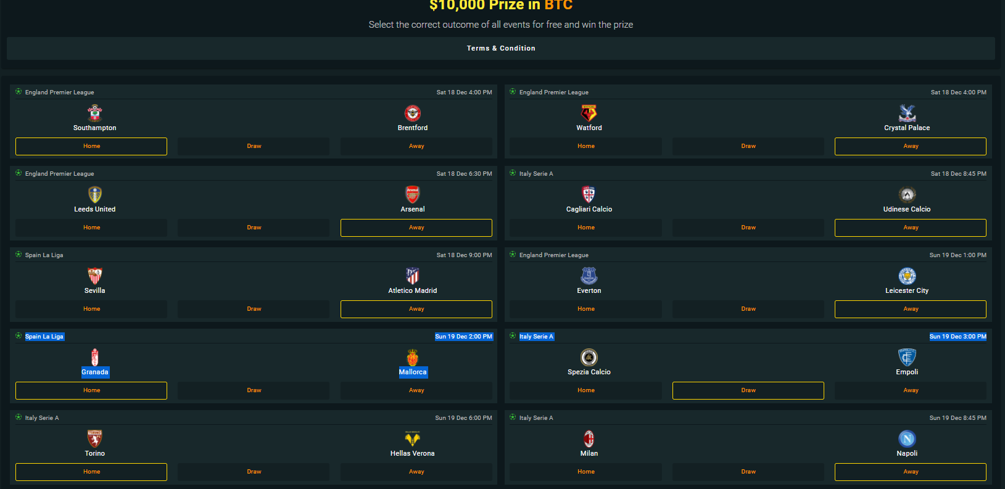Click the Southampton club crest
Screen dimensions: 1005x489
(x=94, y=113)
